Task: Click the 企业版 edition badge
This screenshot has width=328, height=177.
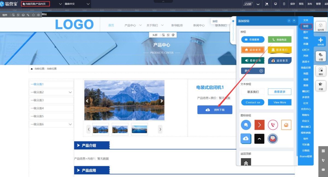Action: tap(248, 4)
